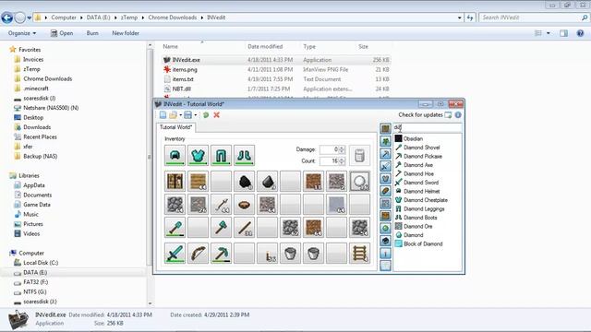
Task: Select the bowl inventory slot
Action: [x=244, y=205]
